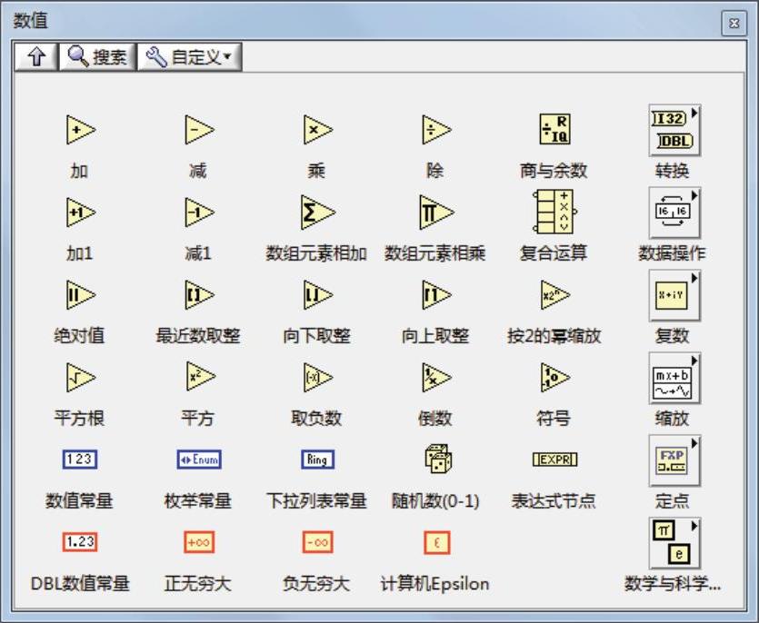The height and width of the screenshot is (623, 759).
Task: Select the 平方根 square root icon
Action: click(80, 378)
